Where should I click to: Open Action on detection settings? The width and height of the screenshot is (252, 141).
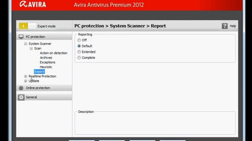pyautogui.click(x=54, y=53)
